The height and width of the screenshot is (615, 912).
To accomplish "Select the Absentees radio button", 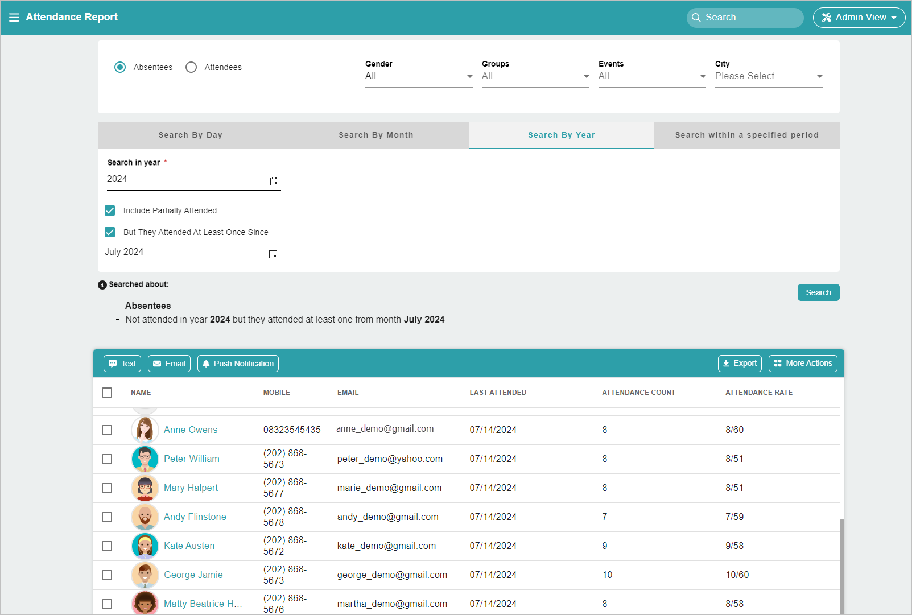I will tap(120, 67).
